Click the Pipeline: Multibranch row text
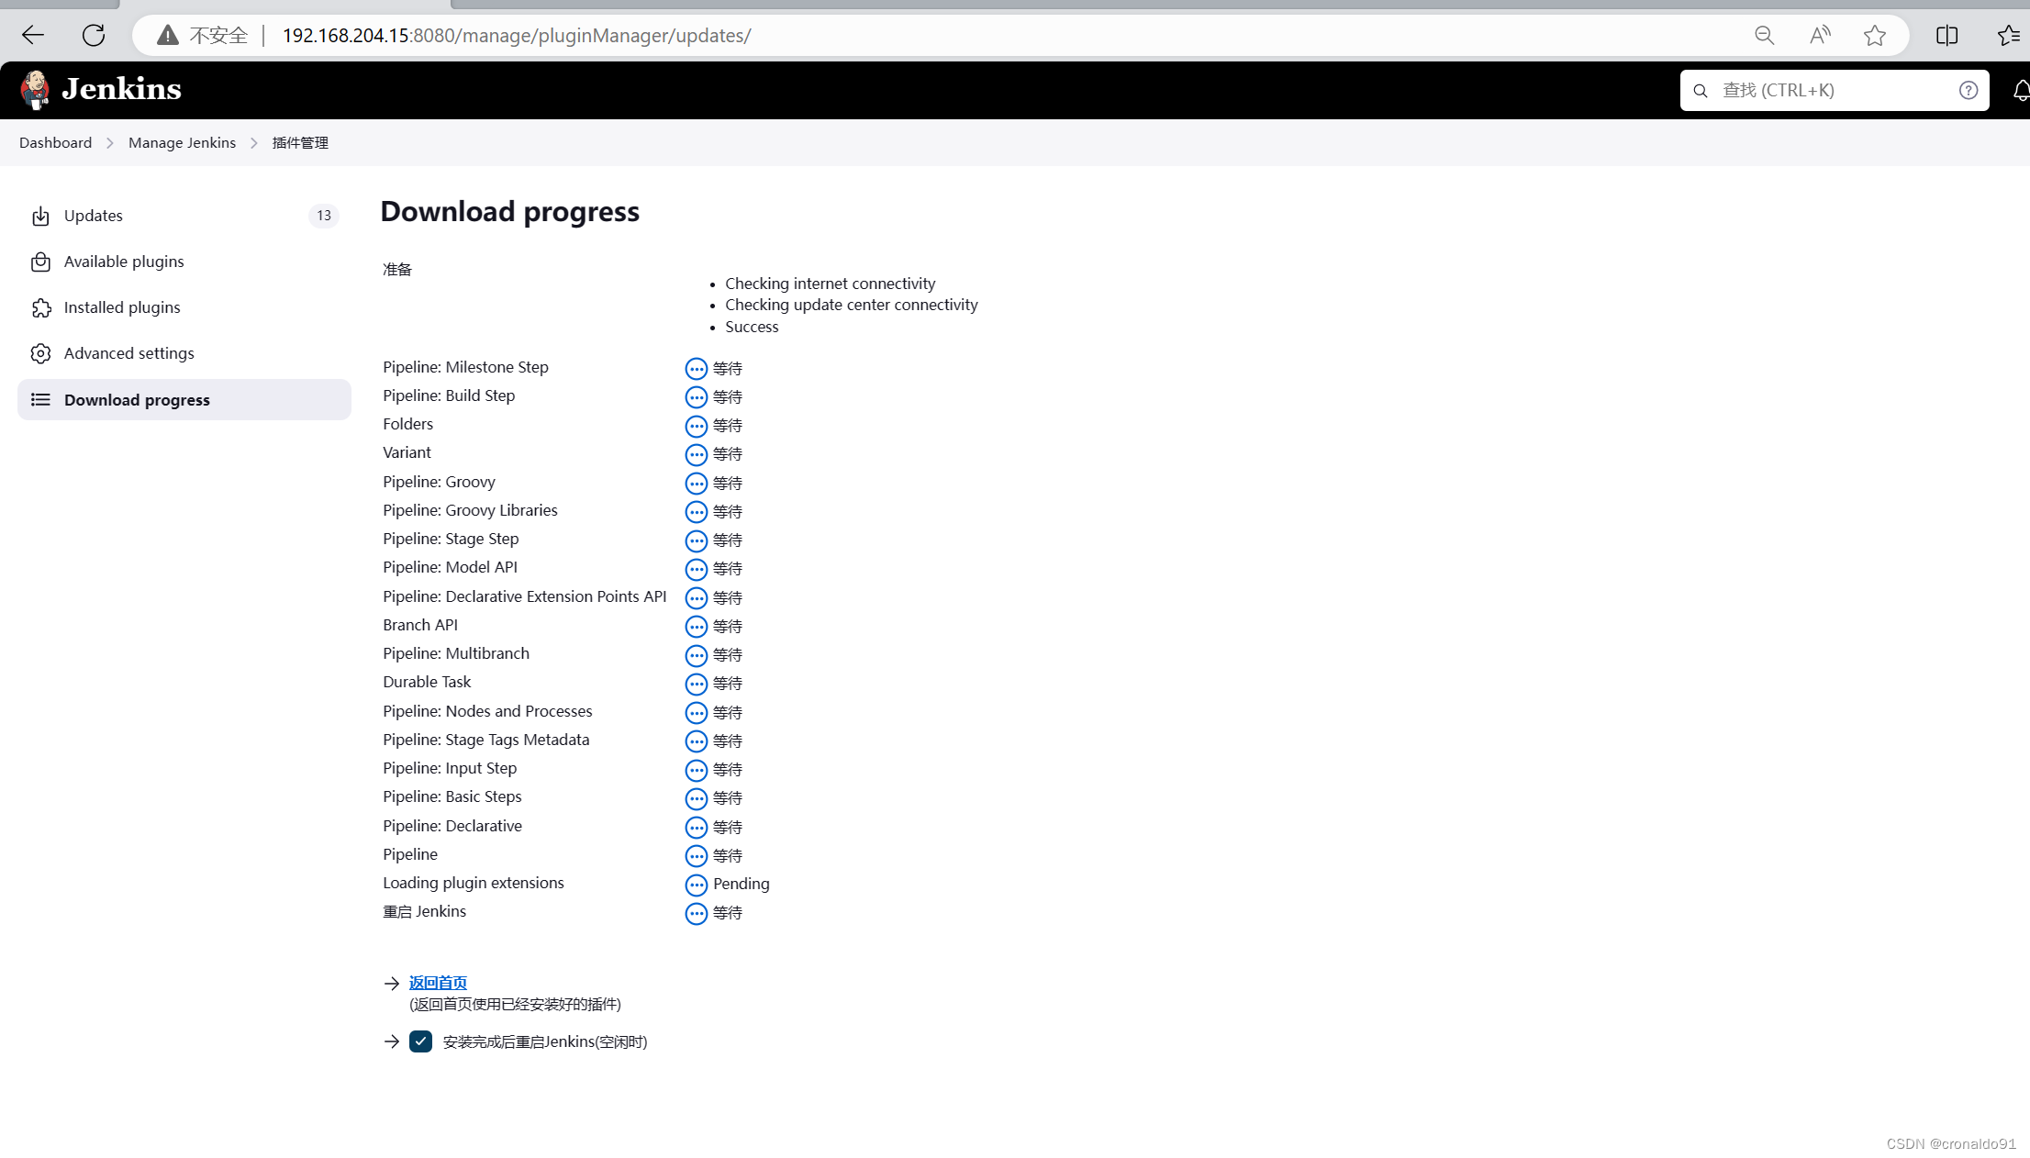Image resolution: width=2030 pixels, height=1158 pixels. [456, 653]
